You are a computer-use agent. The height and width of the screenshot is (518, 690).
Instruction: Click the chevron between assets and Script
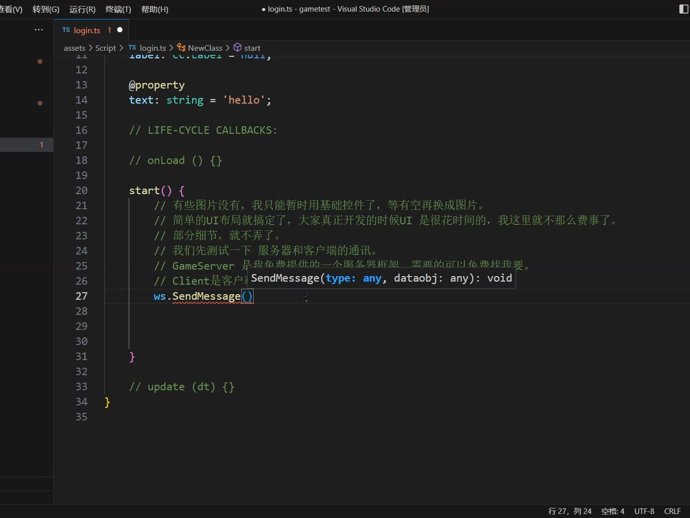coord(90,48)
